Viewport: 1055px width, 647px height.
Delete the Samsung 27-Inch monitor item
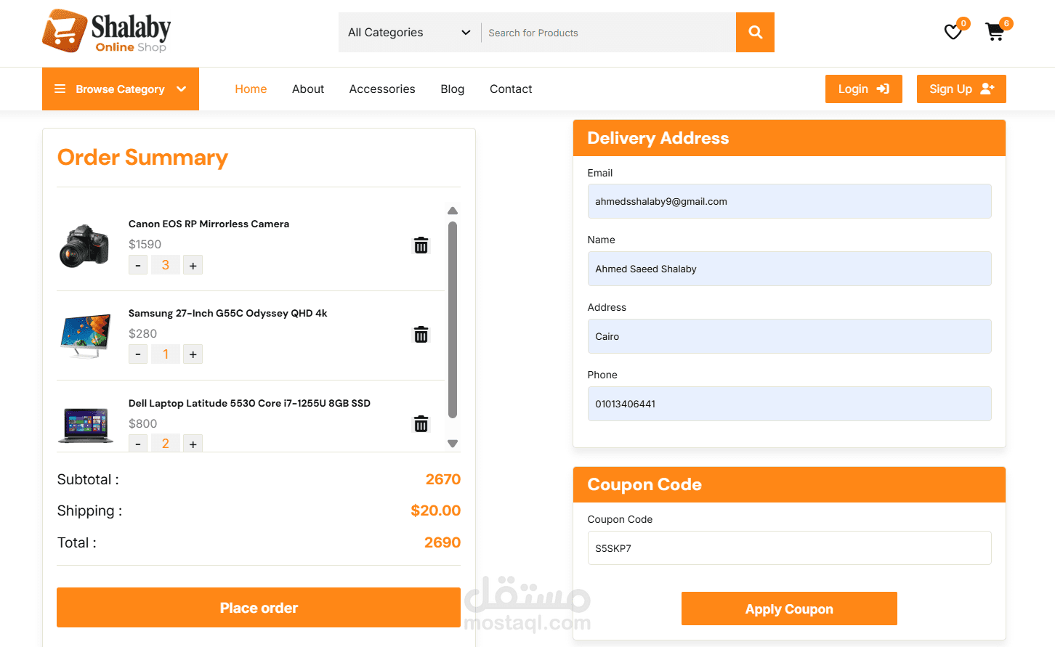tap(421, 335)
